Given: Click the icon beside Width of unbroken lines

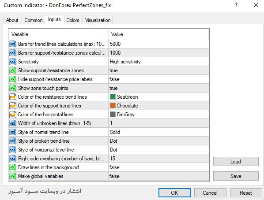Looking at the screenshot, I should [13, 123].
